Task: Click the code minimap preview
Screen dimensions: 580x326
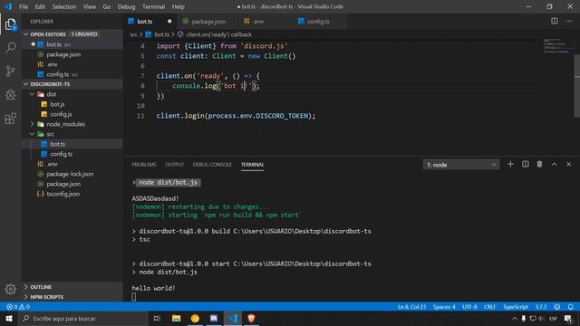Action: point(558,46)
